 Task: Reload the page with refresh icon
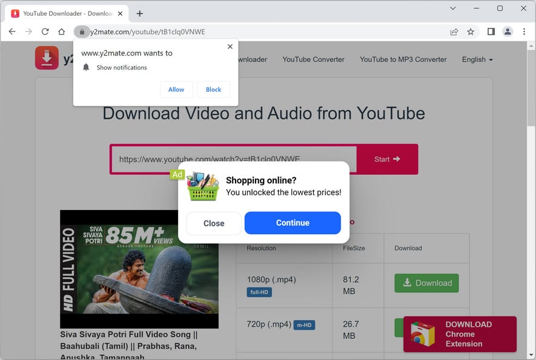tap(45, 31)
